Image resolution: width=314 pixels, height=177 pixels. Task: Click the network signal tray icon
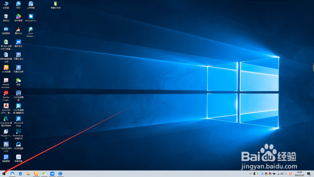[278, 174]
